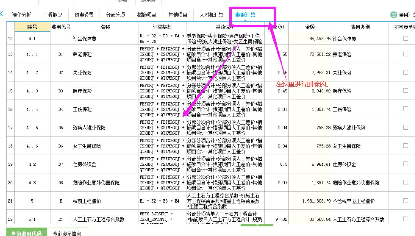Screen dimensions: 415x236
Task: Select row number 17
Action: 10,128
